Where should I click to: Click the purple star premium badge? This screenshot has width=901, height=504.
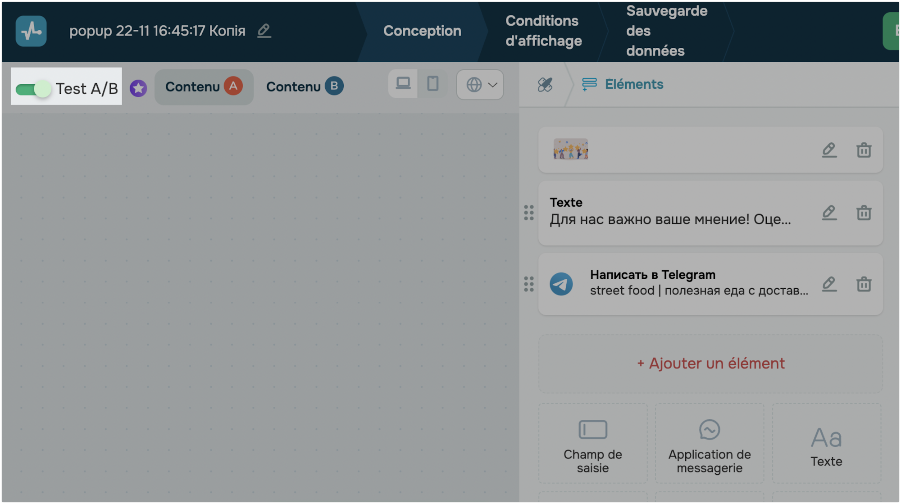pyautogui.click(x=138, y=88)
